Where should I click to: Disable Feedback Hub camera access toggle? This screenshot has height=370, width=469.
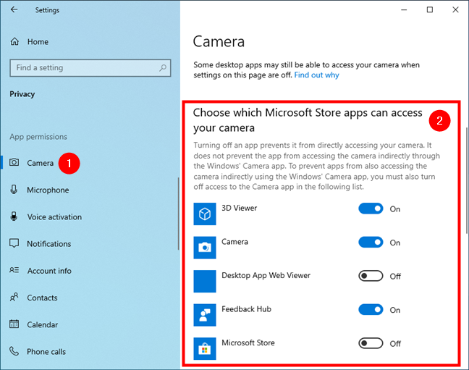click(371, 309)
